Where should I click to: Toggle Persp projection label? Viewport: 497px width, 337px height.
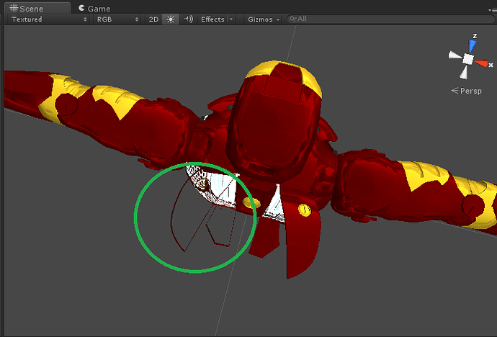coord(466,91)
